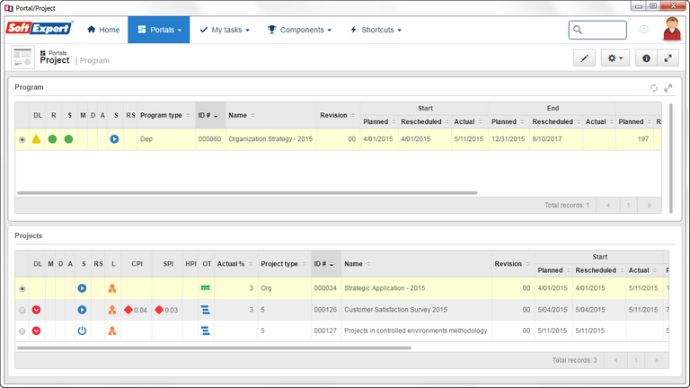Sort Projects table by Actual %
This screenshot has height=388, width=690.
tap(236, 264)
